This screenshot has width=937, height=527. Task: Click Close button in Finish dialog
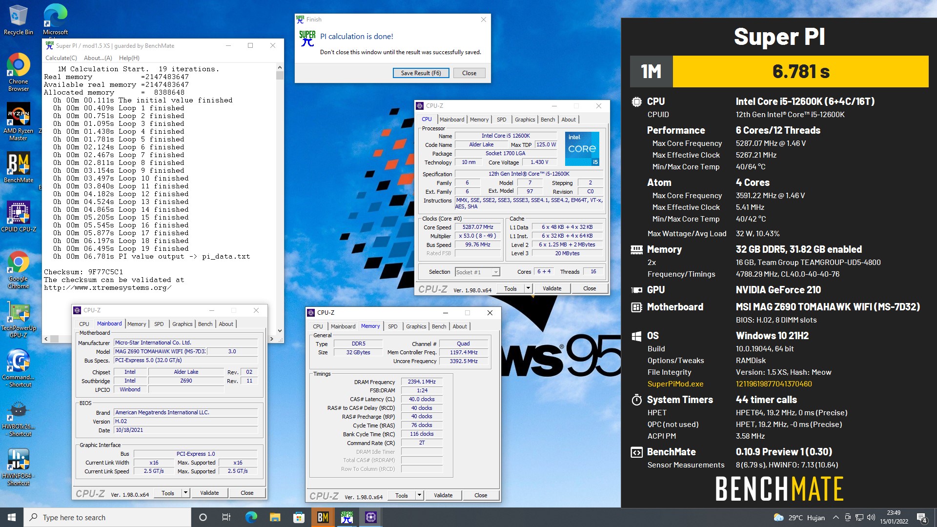point(469,73)
